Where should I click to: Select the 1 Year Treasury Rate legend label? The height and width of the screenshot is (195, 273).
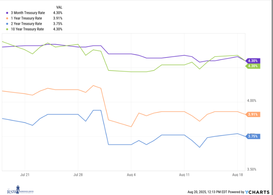tap(26, 18)
